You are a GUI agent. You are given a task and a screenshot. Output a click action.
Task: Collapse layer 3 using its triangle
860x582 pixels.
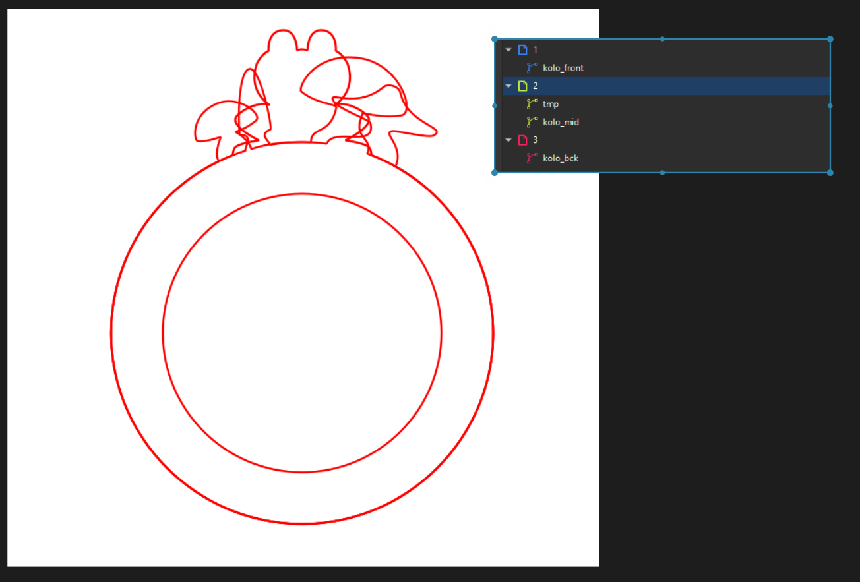click(508, 140)
